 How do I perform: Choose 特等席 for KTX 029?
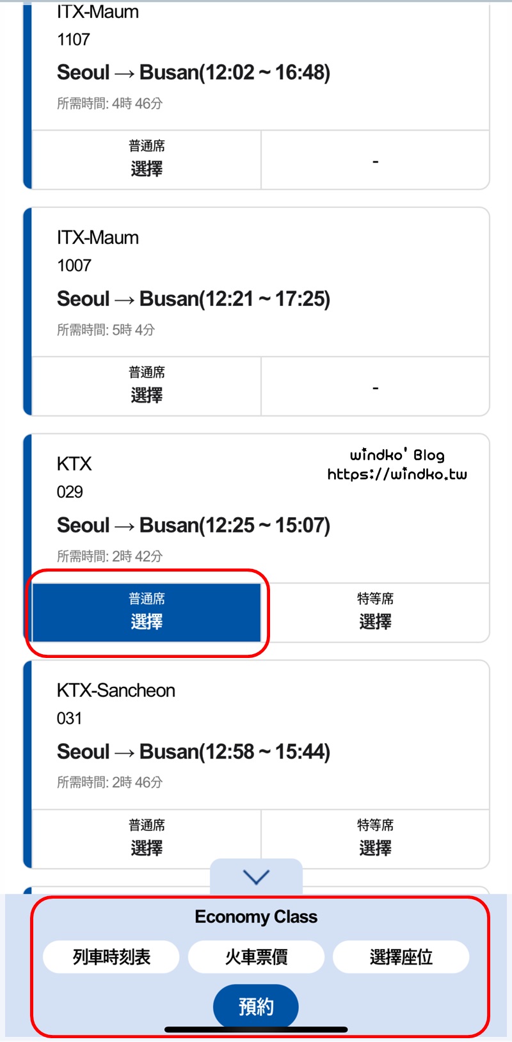pos(375,613)
